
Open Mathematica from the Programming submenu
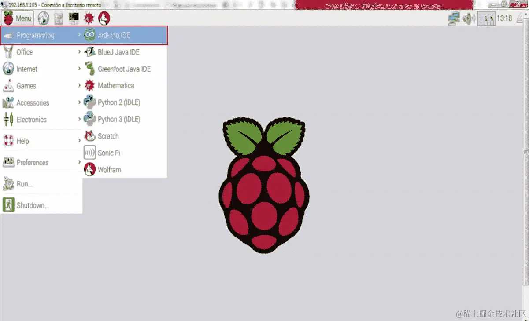click(x=125, y=85)
